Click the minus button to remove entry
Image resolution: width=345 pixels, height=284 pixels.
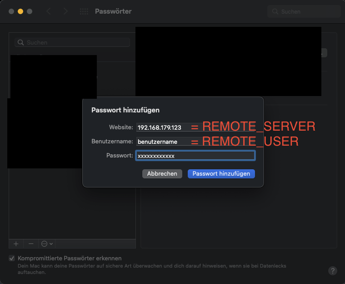(31, 243)
